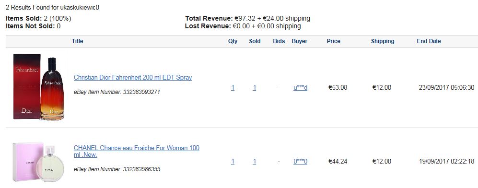Image resolution: width=478 pixels, height=188 pixels.
Task: Sort listings by Shipping header
Action: pyautogui.click(x=383, y=41)
